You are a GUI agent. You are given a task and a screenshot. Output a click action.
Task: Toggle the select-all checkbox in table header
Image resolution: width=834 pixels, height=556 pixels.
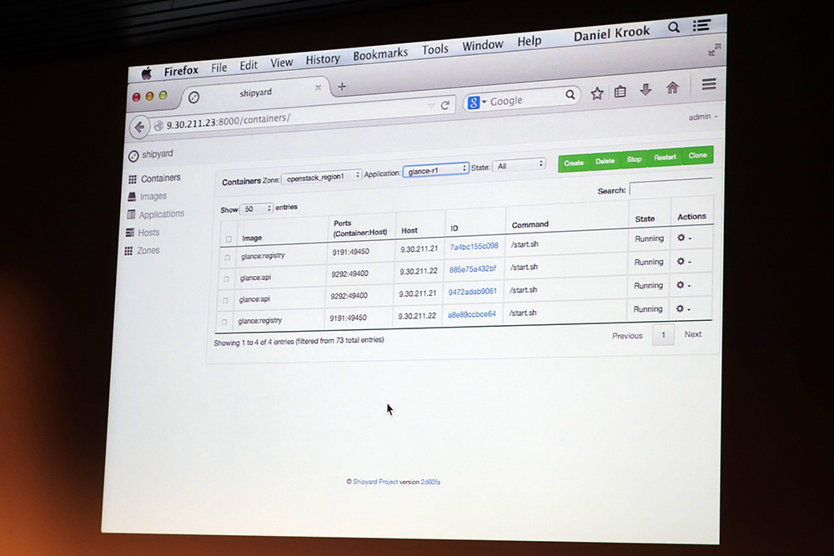pos(229,239)
